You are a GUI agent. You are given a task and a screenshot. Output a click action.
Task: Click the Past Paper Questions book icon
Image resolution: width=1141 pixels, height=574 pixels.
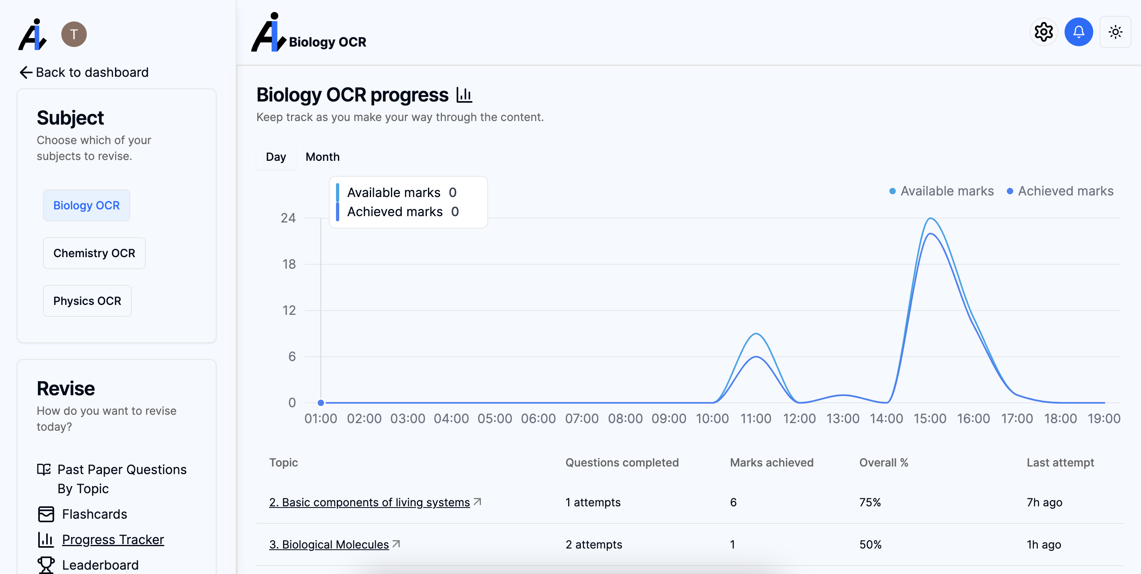tap(44, 469)
